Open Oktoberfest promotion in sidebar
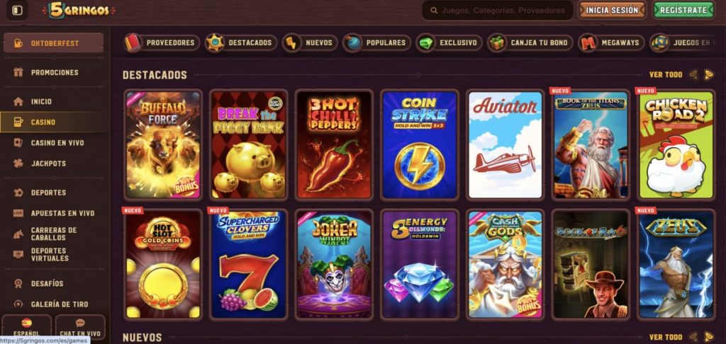 coord(53,43)
